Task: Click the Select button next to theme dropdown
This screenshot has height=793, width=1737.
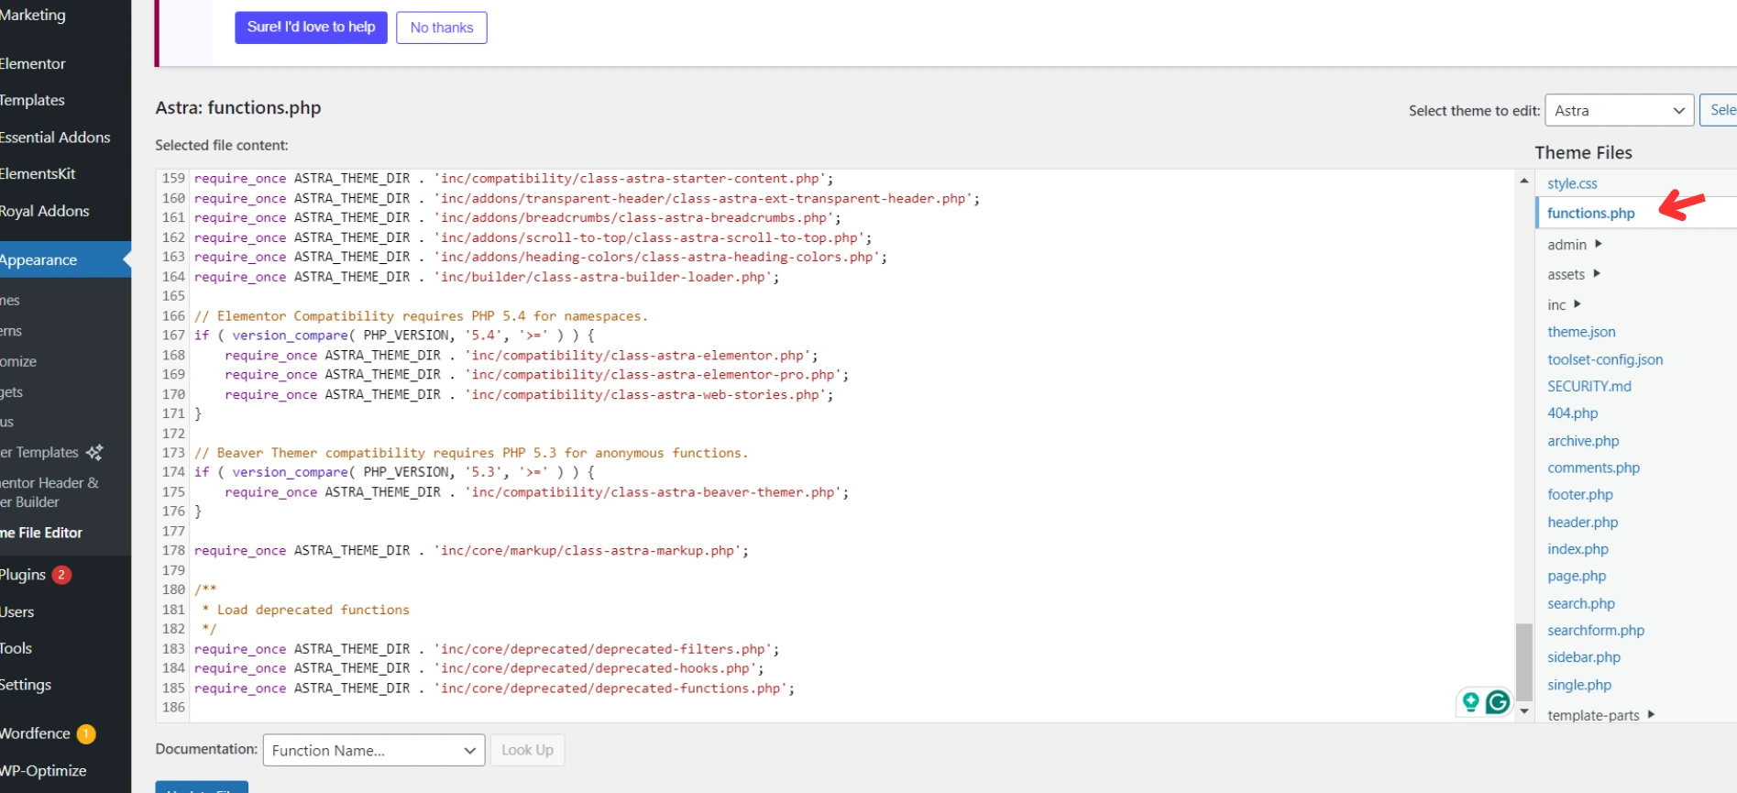Action: coord(1719,110)
